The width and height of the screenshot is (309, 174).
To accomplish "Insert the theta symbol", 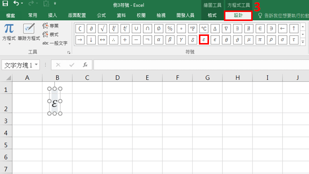I will point(227,39).
